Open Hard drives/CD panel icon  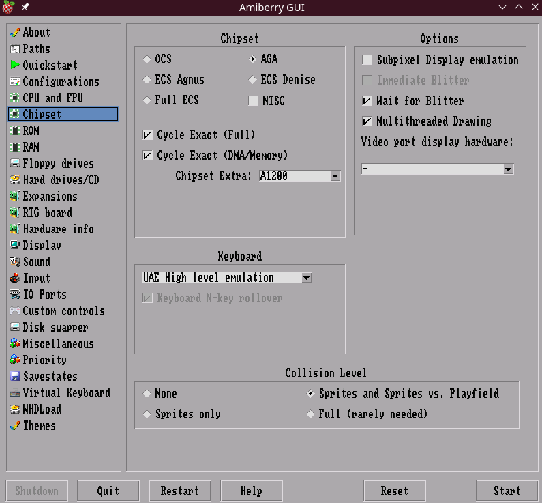pyautogui.click(x=15, y=180)
